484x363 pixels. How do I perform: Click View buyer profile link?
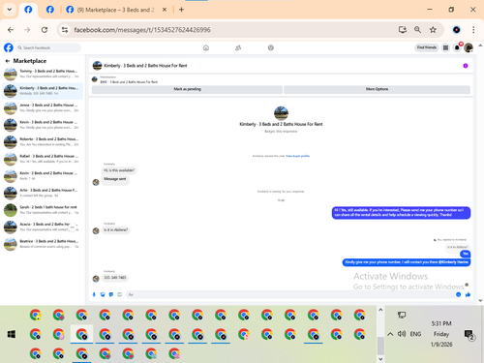(297, 156)
